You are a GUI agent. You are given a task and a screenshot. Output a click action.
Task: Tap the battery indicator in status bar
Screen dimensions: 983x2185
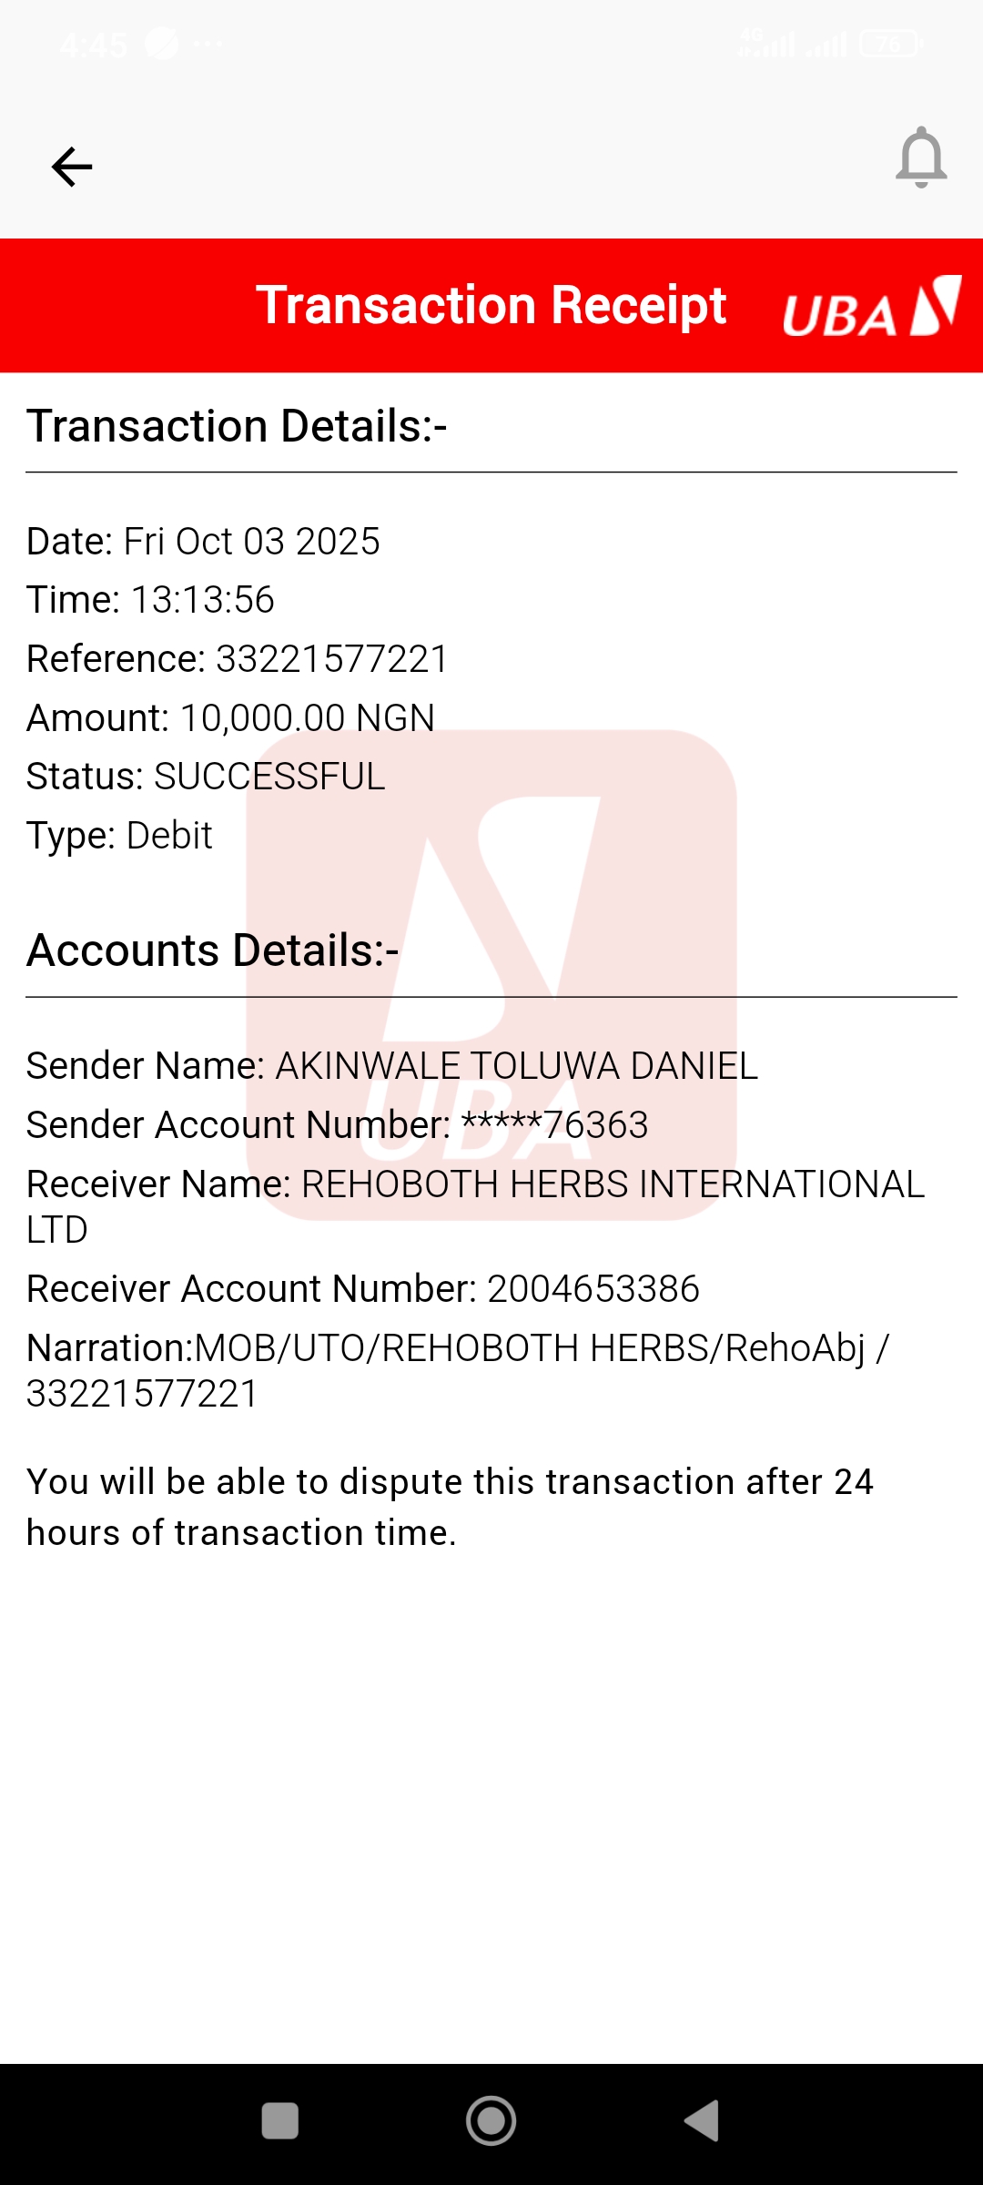[x=890, y=43]
